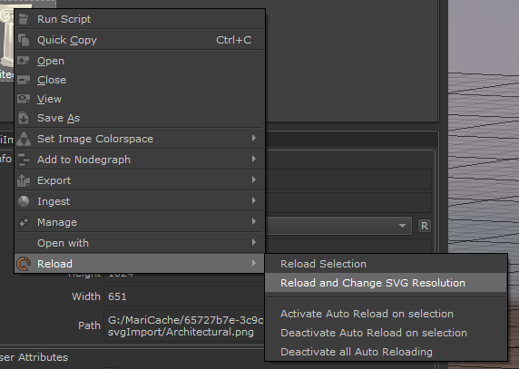Click the Width field showing 651

(x=184, y=296)
